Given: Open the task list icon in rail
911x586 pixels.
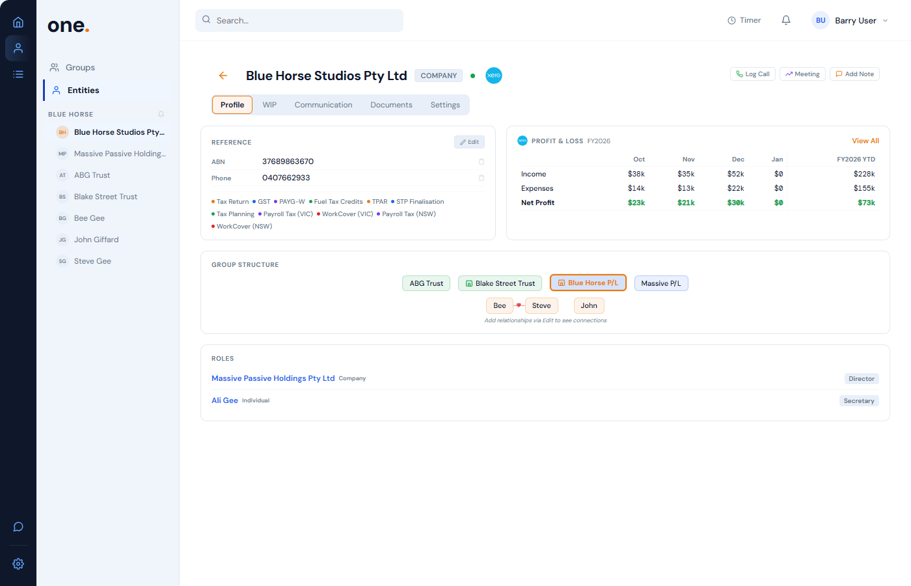Looking at the screenshot, I should click(18, 74).
